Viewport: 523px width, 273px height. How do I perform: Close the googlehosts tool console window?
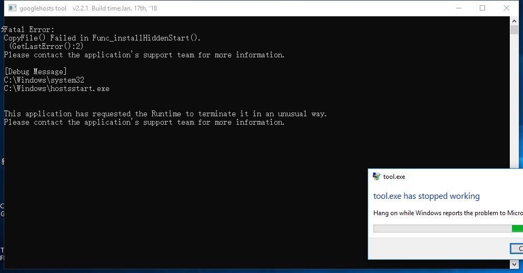coord(506,8)
